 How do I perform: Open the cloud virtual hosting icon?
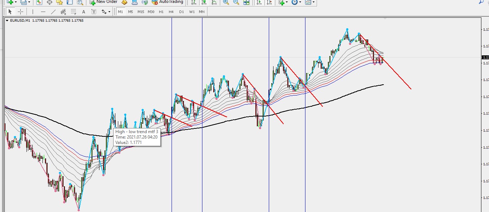[x=135, y=2]
